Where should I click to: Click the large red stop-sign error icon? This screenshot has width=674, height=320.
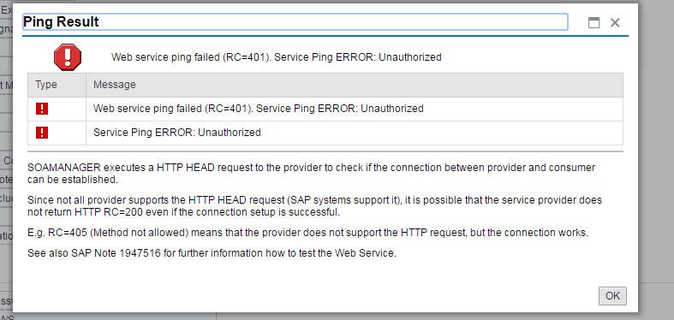(68, 57)
